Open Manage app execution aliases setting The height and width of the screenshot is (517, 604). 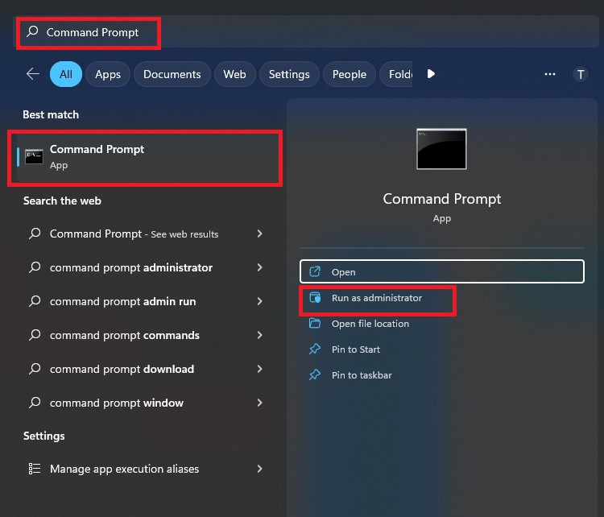click(145, 469)
